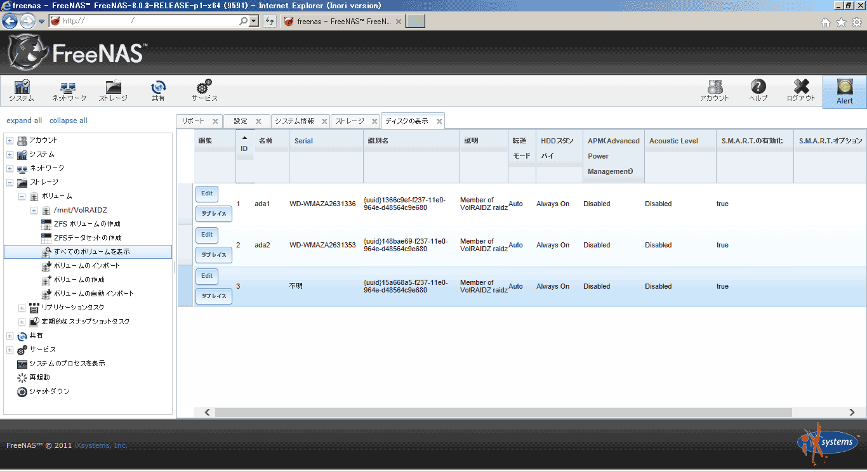Expand the リプリケーションタスク tree node
The image size is (867, 472).
coord(22,308)
